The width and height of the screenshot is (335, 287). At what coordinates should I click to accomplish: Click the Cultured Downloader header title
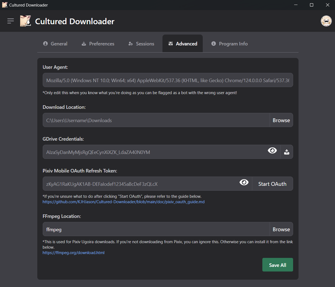[x=75, y=21]
